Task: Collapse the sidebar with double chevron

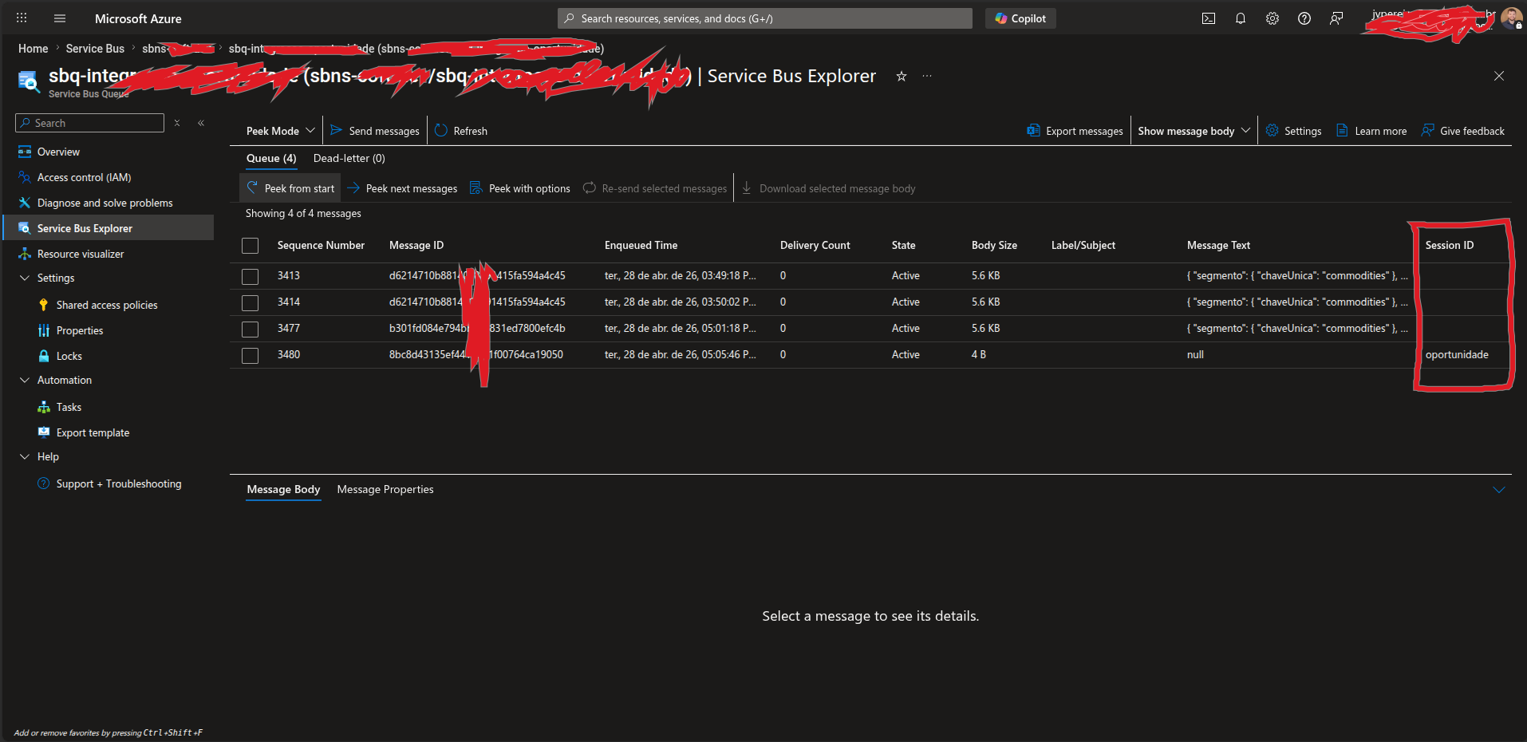Action: pyautogui.click(x=201, y=123)
